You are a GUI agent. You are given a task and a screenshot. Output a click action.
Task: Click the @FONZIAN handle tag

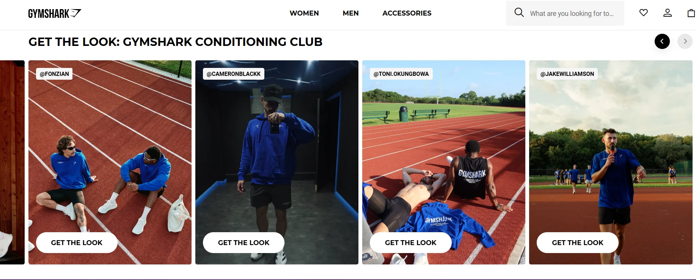tap(54, 74)
